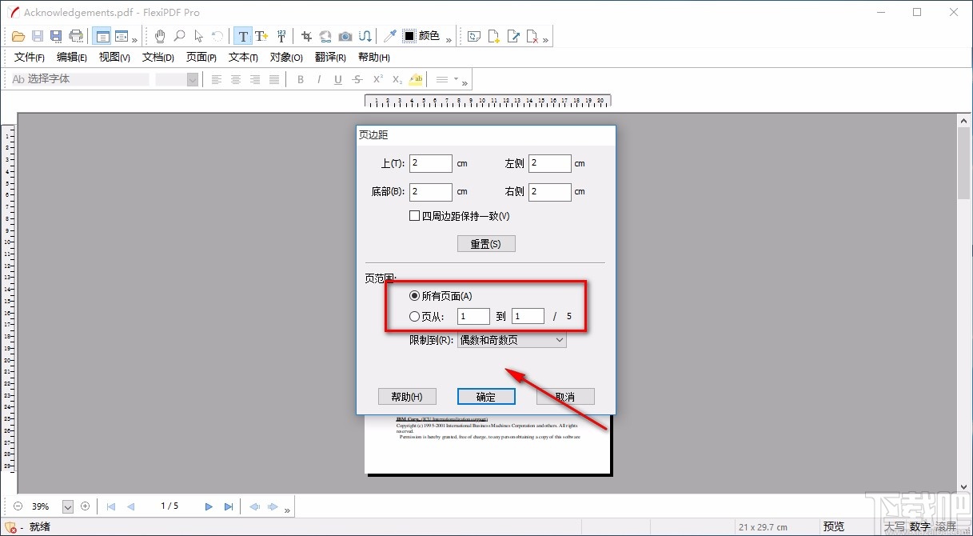Viewport: 973px width, 536px height.
Task: Click the Print document icon
Action: pos(75,35)
